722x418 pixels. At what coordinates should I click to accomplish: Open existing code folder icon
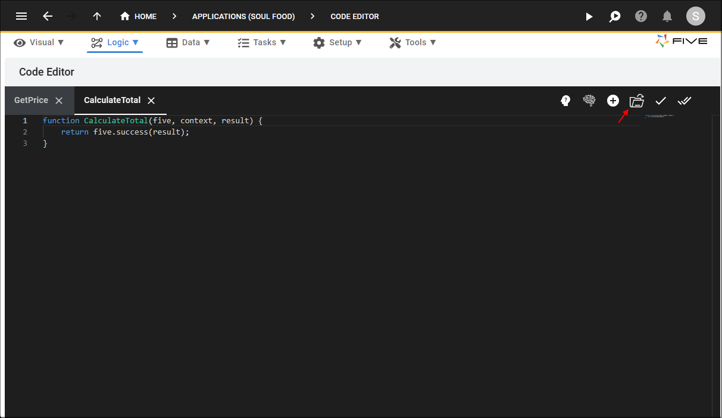[x=637, y=101]
